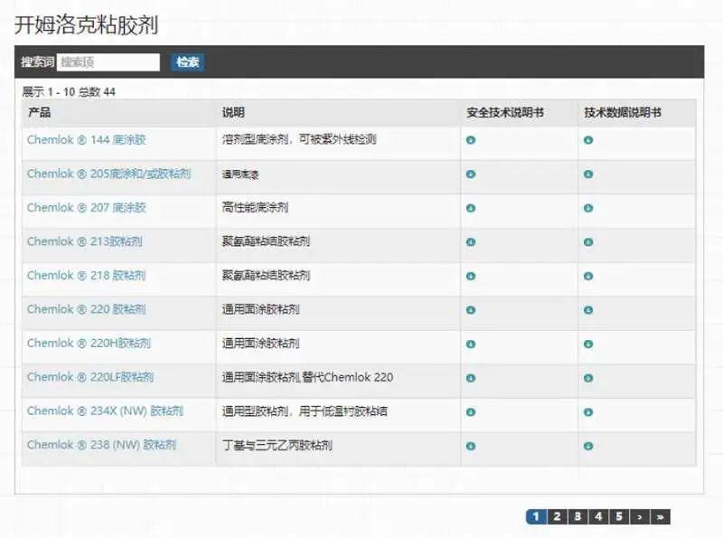The image size is (723, 538).
Task: Click the 检索 search button
Action: pos(187,62)
